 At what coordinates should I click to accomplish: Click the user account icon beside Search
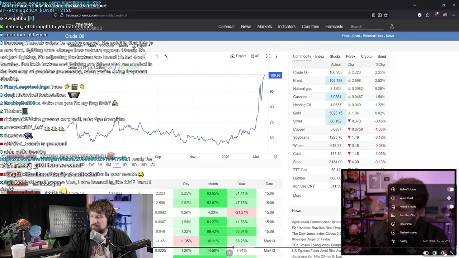(392, 27)
